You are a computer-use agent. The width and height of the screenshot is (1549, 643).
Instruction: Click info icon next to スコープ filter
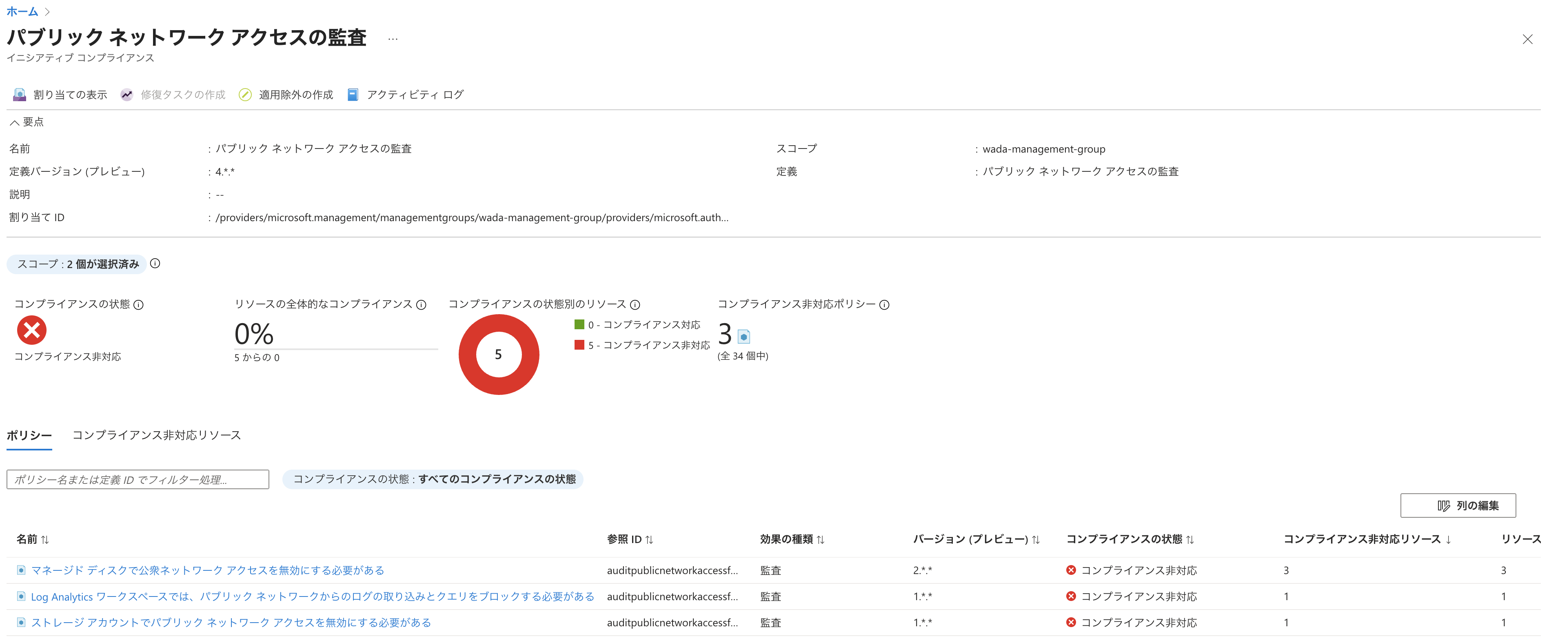pos(155,264)
